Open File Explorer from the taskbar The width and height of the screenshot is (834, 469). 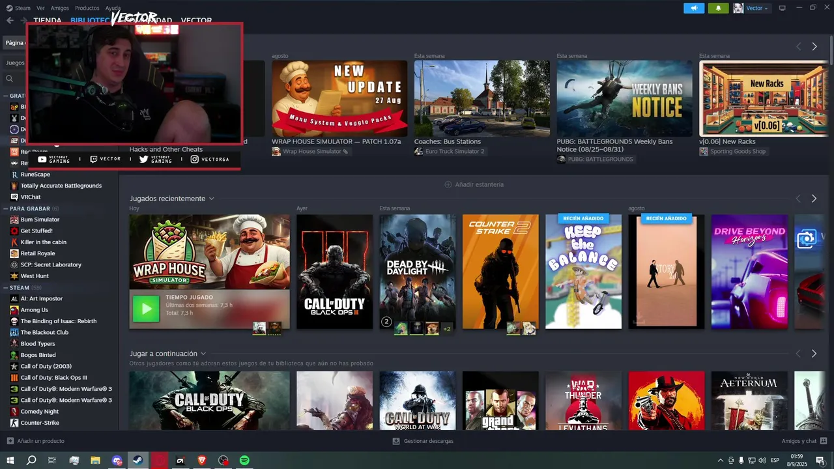pos(95,461)
